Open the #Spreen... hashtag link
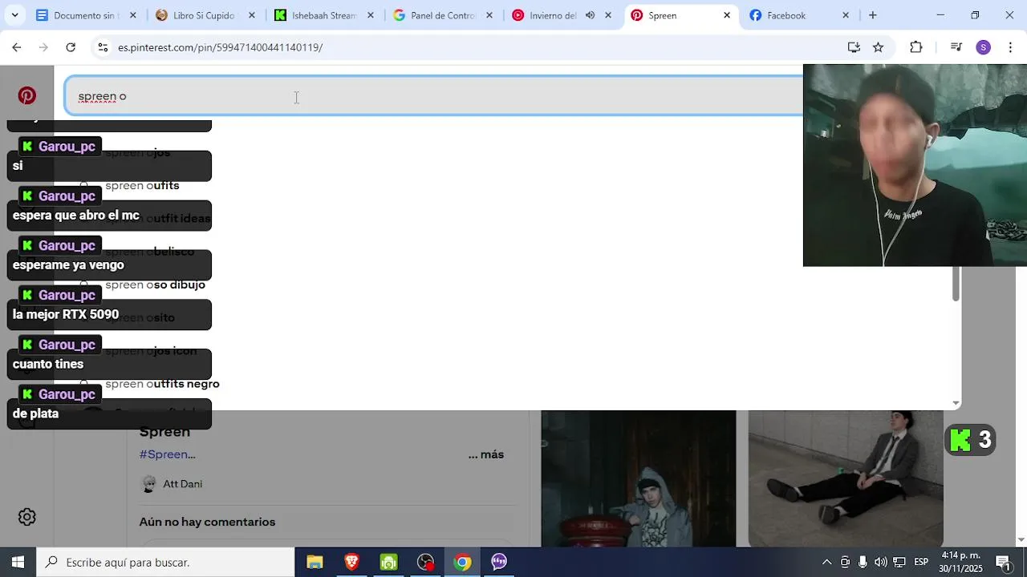The height and width of the screenshot is (577, 1027). [x=168, y=454]
